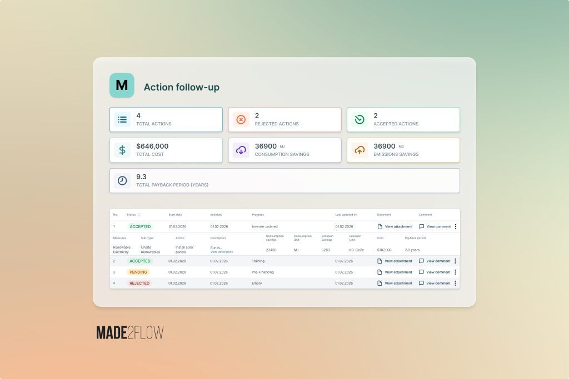View attachment for the first accepted action
Screen dimensions: 569x379
395,226
